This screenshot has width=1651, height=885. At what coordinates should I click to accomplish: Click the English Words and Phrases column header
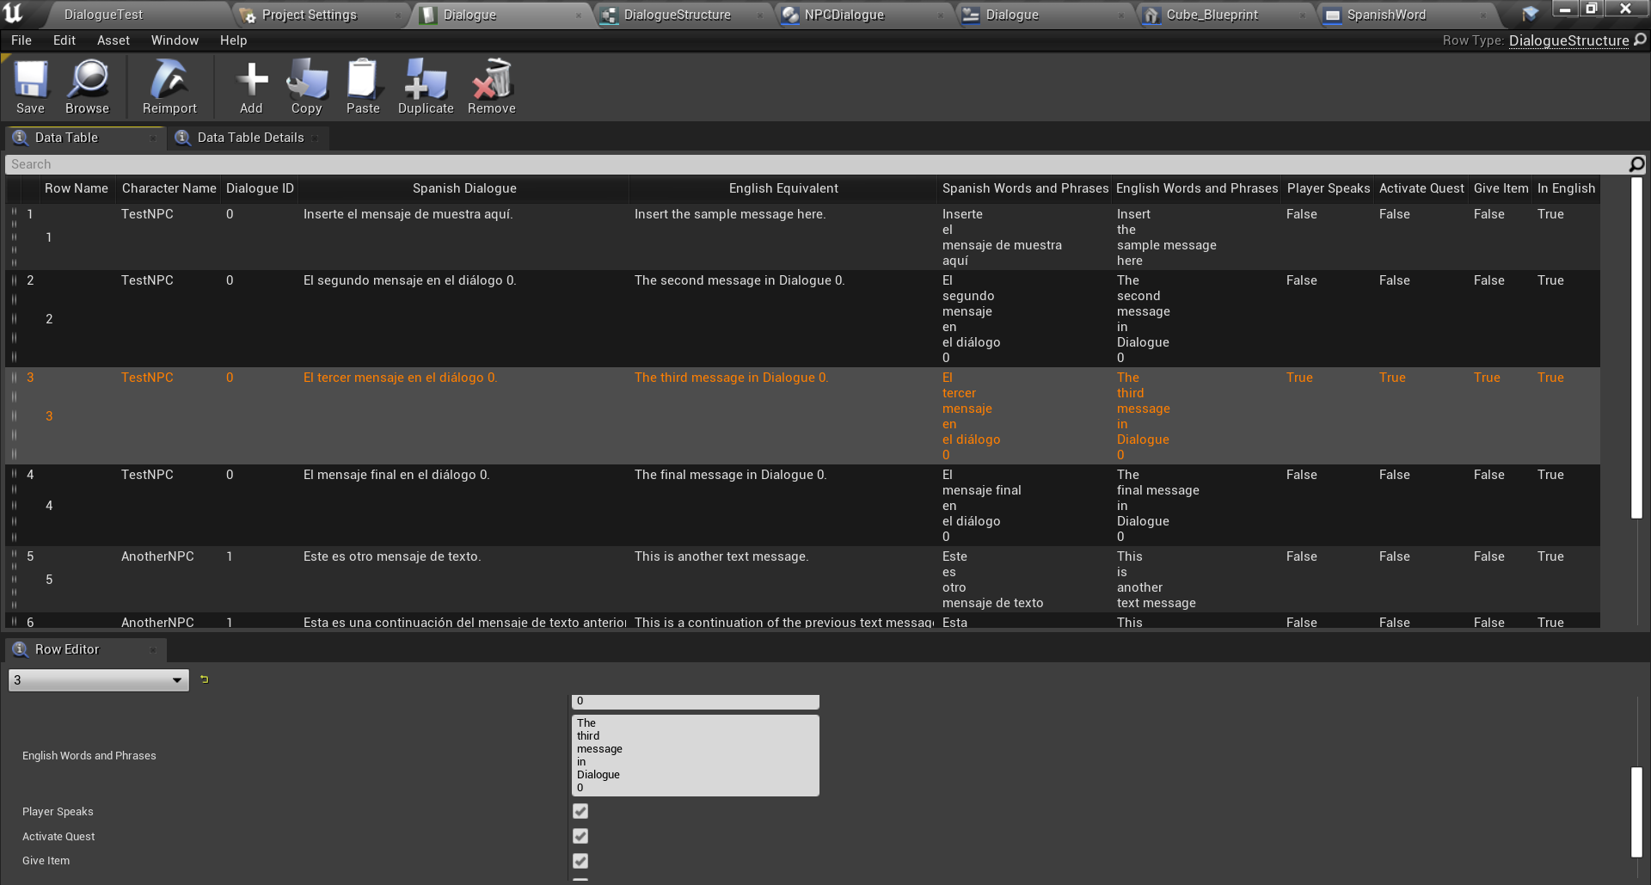[1197, 188]
